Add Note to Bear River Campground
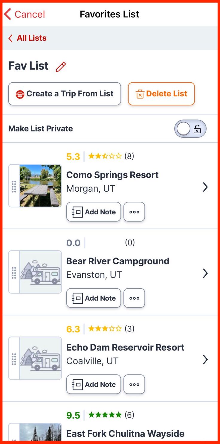The width and height of the screenshot is (220, 444). [94, 298]
